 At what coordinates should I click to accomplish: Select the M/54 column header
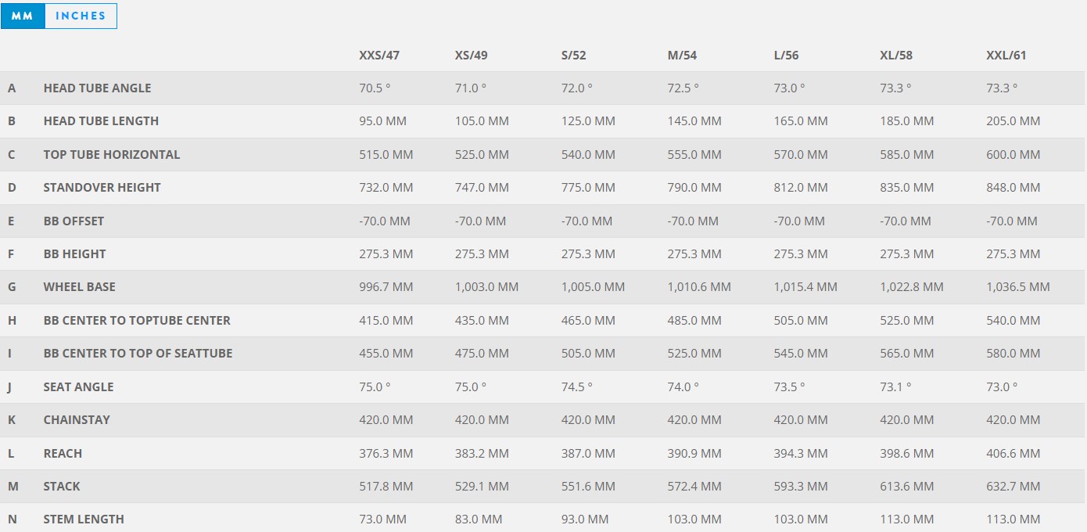[x=682, y=55]
